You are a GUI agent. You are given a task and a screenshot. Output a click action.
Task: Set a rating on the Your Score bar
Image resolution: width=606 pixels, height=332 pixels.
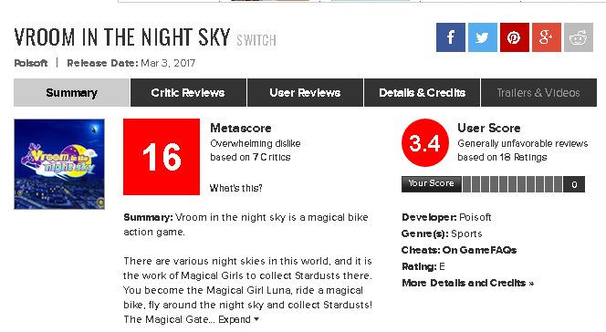513,184
